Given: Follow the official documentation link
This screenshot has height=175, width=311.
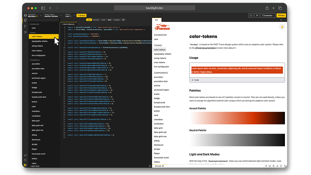Looking at the screenshot, I should (205, 48).
